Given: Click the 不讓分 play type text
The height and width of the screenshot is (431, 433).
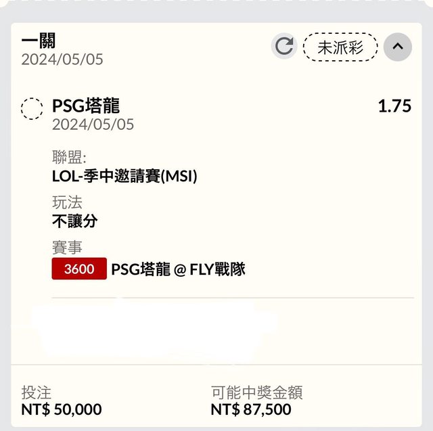Looking at the screenshot, I should click(74, 221).
